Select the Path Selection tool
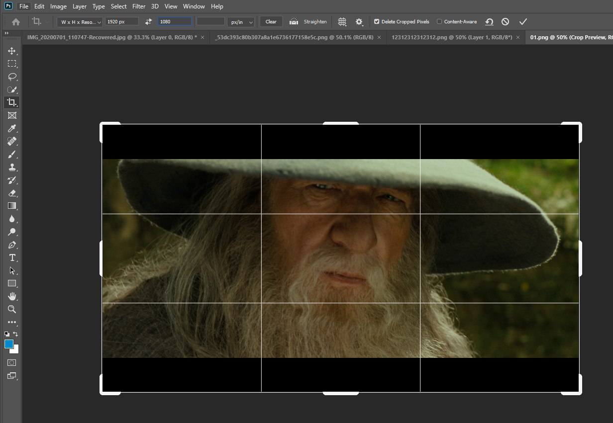 (x=12, y=270)
